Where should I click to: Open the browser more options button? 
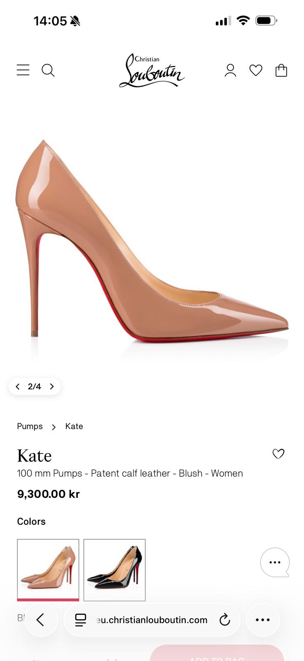coord(263,620)
